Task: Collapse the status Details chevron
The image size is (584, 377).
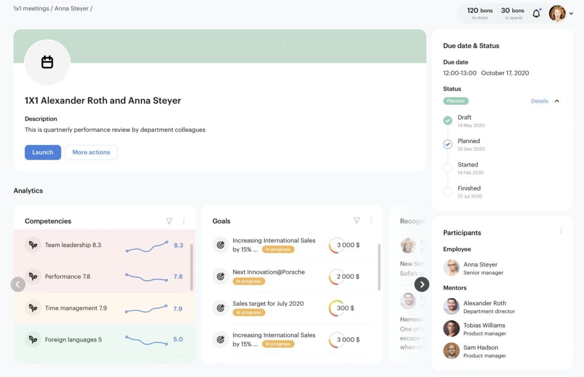Action: point(557,101)
